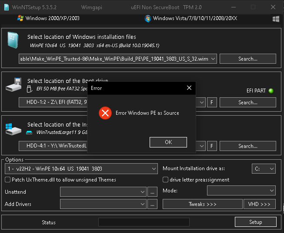The width and height of the screenshot is (284, 233).
Task: Click the red error X icon
Action: point(105,113)
